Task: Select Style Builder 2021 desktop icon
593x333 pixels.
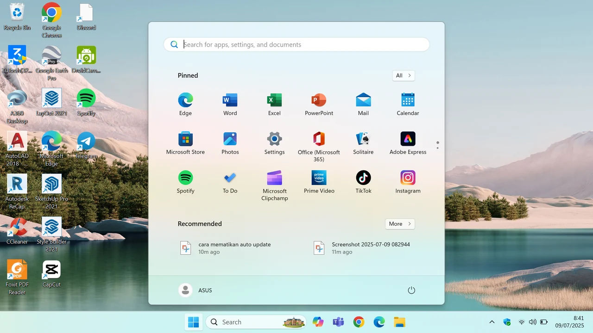Action: 51,234
